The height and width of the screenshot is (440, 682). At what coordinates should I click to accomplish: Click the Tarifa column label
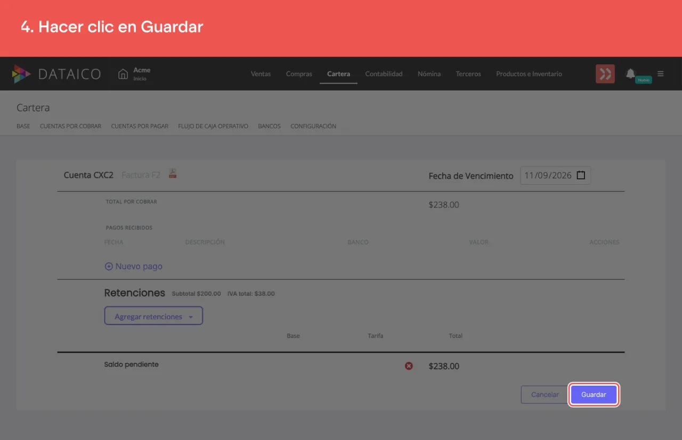(375, 336)
